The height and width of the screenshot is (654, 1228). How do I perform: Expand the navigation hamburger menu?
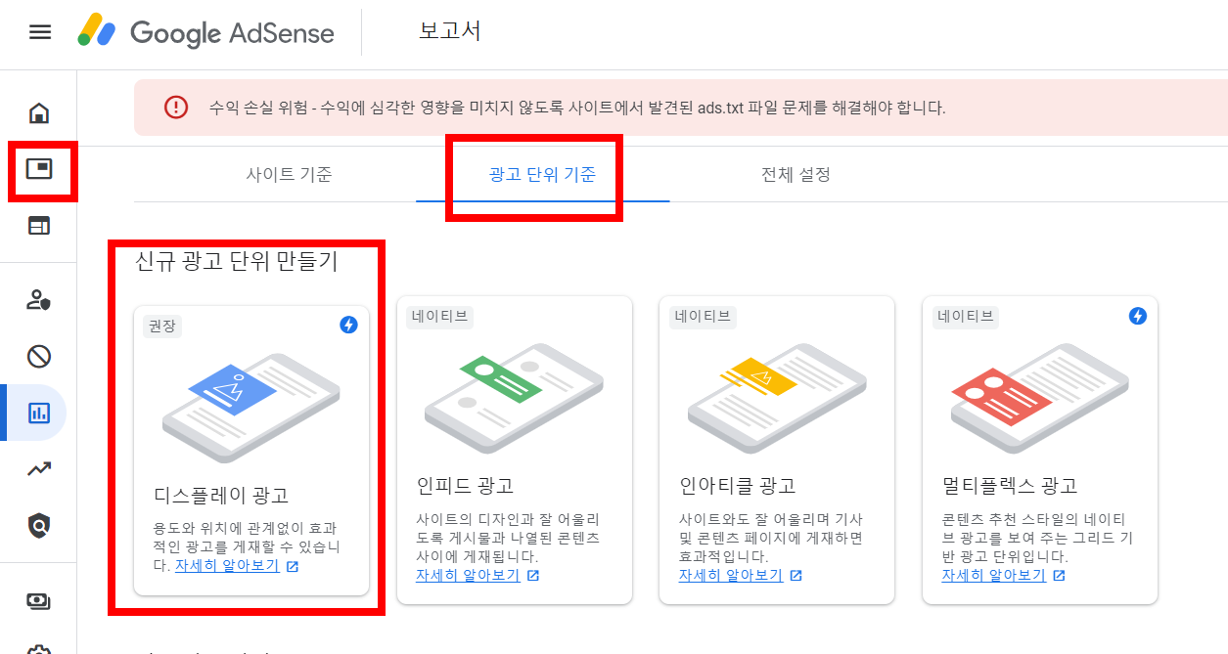click(x=39, y=31)
